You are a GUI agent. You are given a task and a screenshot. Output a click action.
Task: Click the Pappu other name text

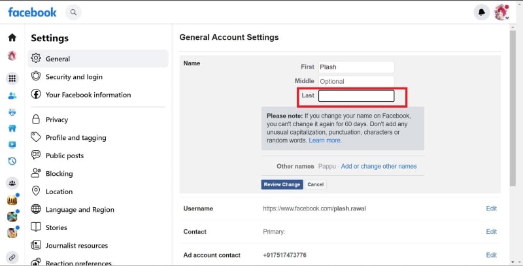pyautogui.click(x=327, y=166)
